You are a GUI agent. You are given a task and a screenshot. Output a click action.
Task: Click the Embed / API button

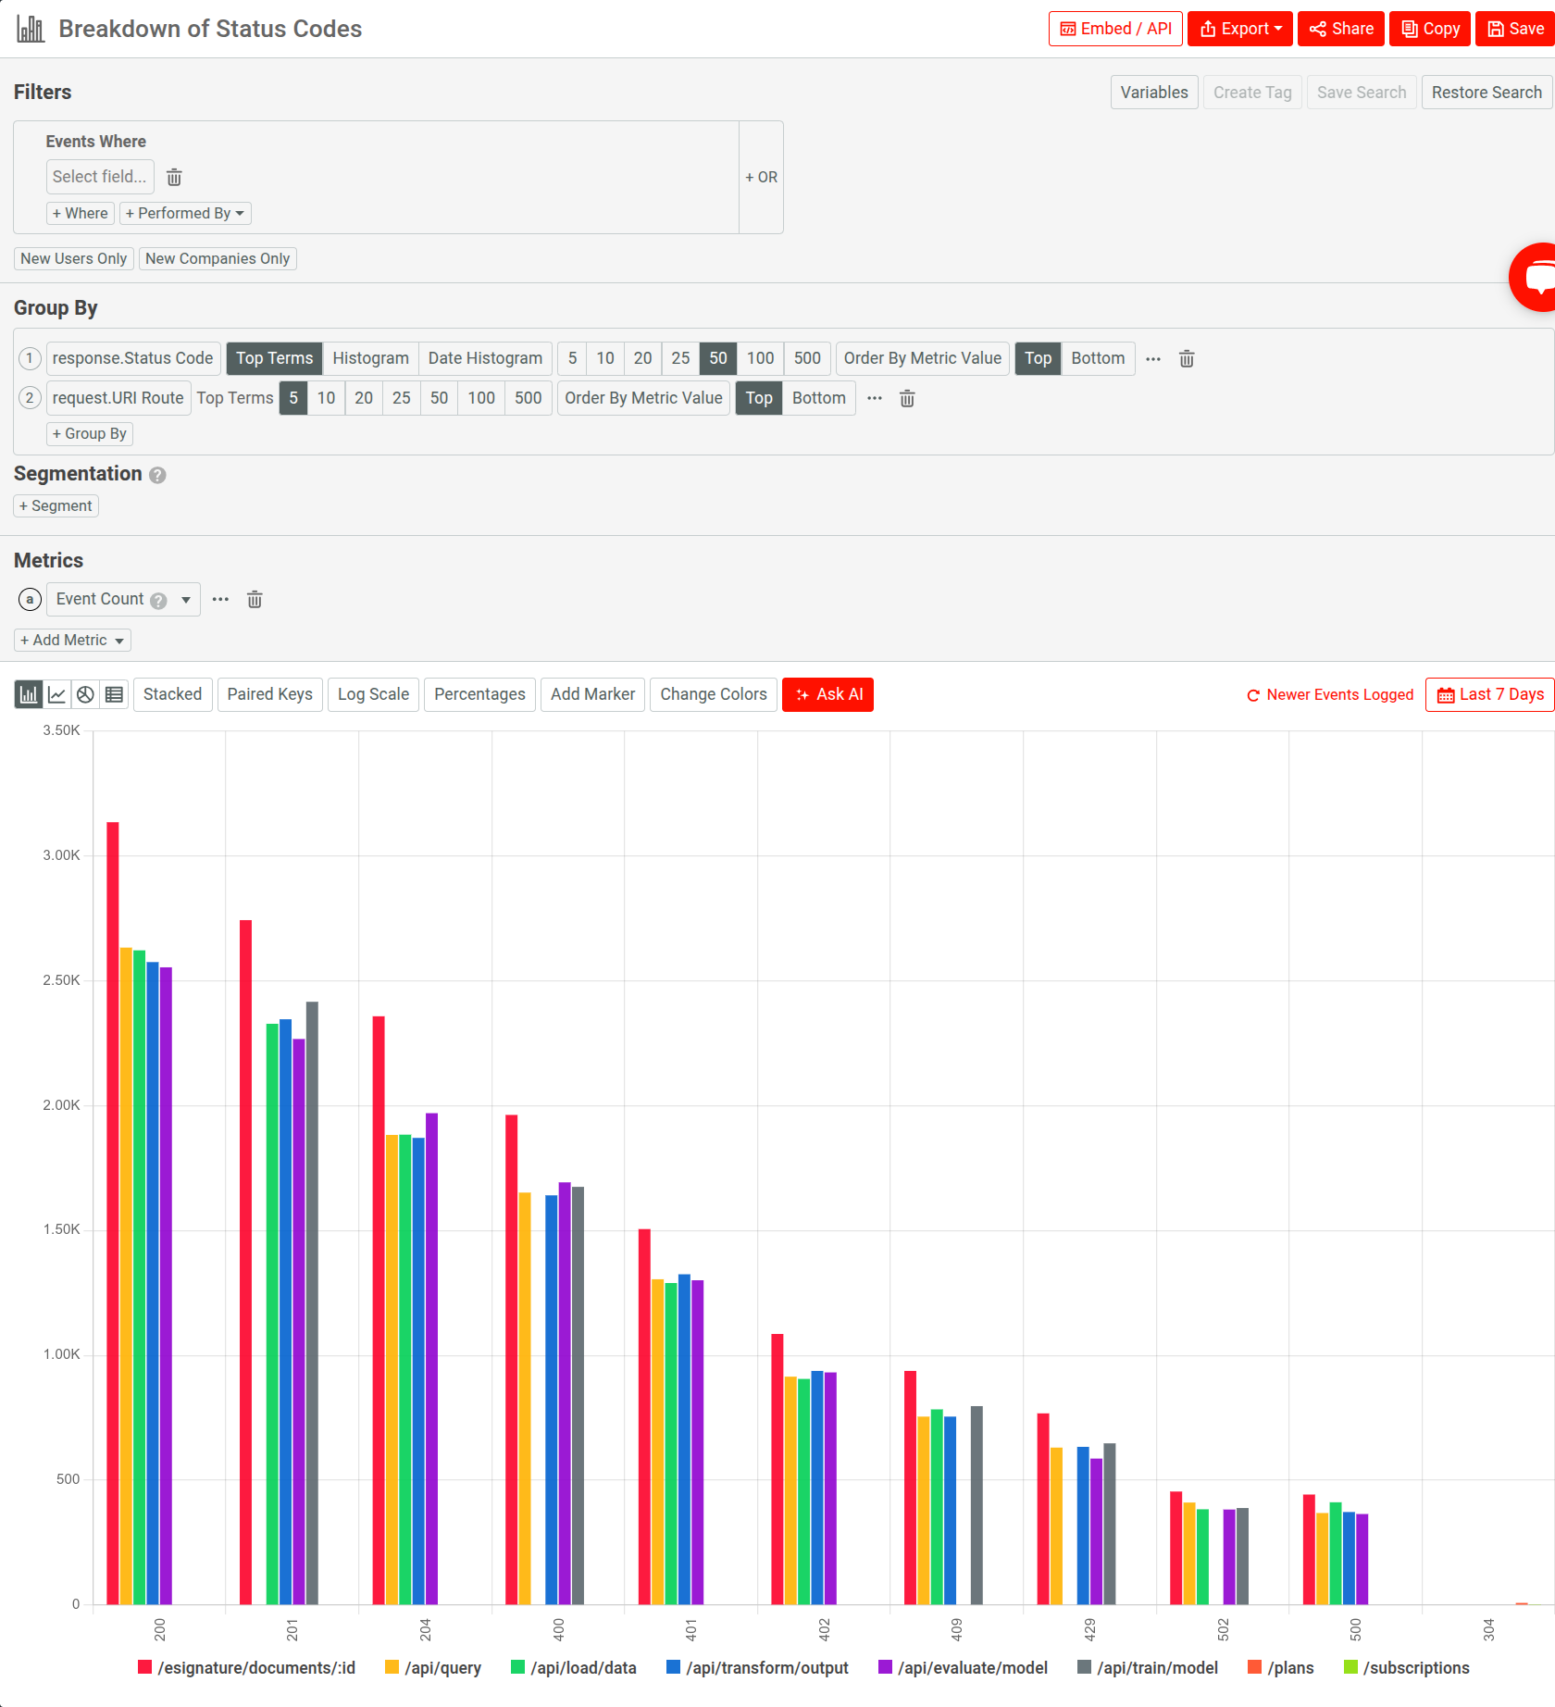pos(1114,28)
